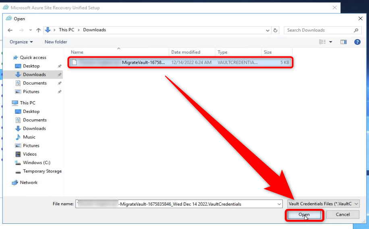Select Quick access in navigation pane

tap(33, 58)
